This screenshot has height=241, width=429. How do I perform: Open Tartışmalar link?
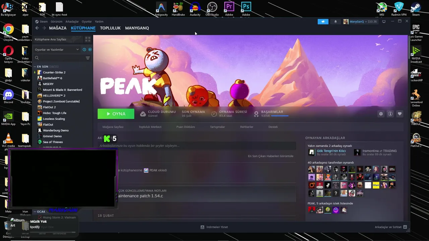point(218,127)
